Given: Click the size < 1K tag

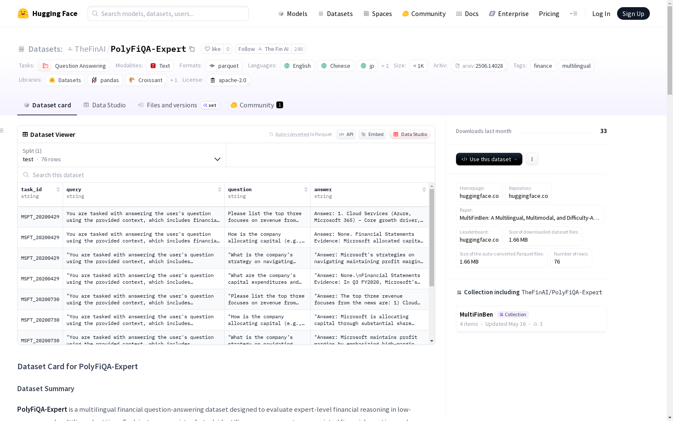Looking at the screenshot, I should pos(419,66).
